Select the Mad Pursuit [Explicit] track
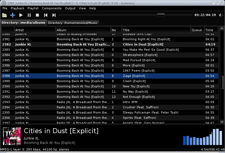 pyautogui.click(x=110, y=60)
